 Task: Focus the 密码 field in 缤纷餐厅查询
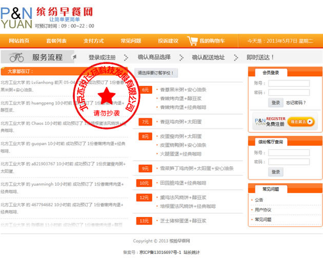pos(289,162)
